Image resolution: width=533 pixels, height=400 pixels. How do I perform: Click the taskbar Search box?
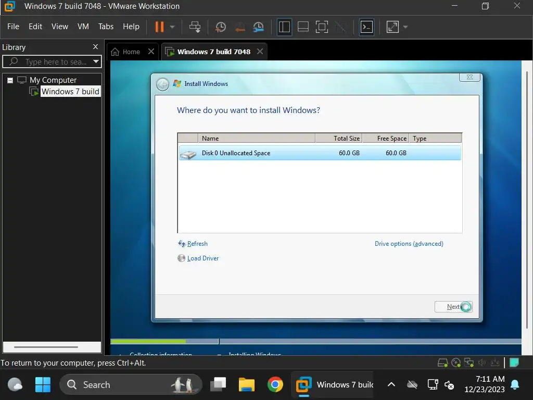[x=131, y=385]
